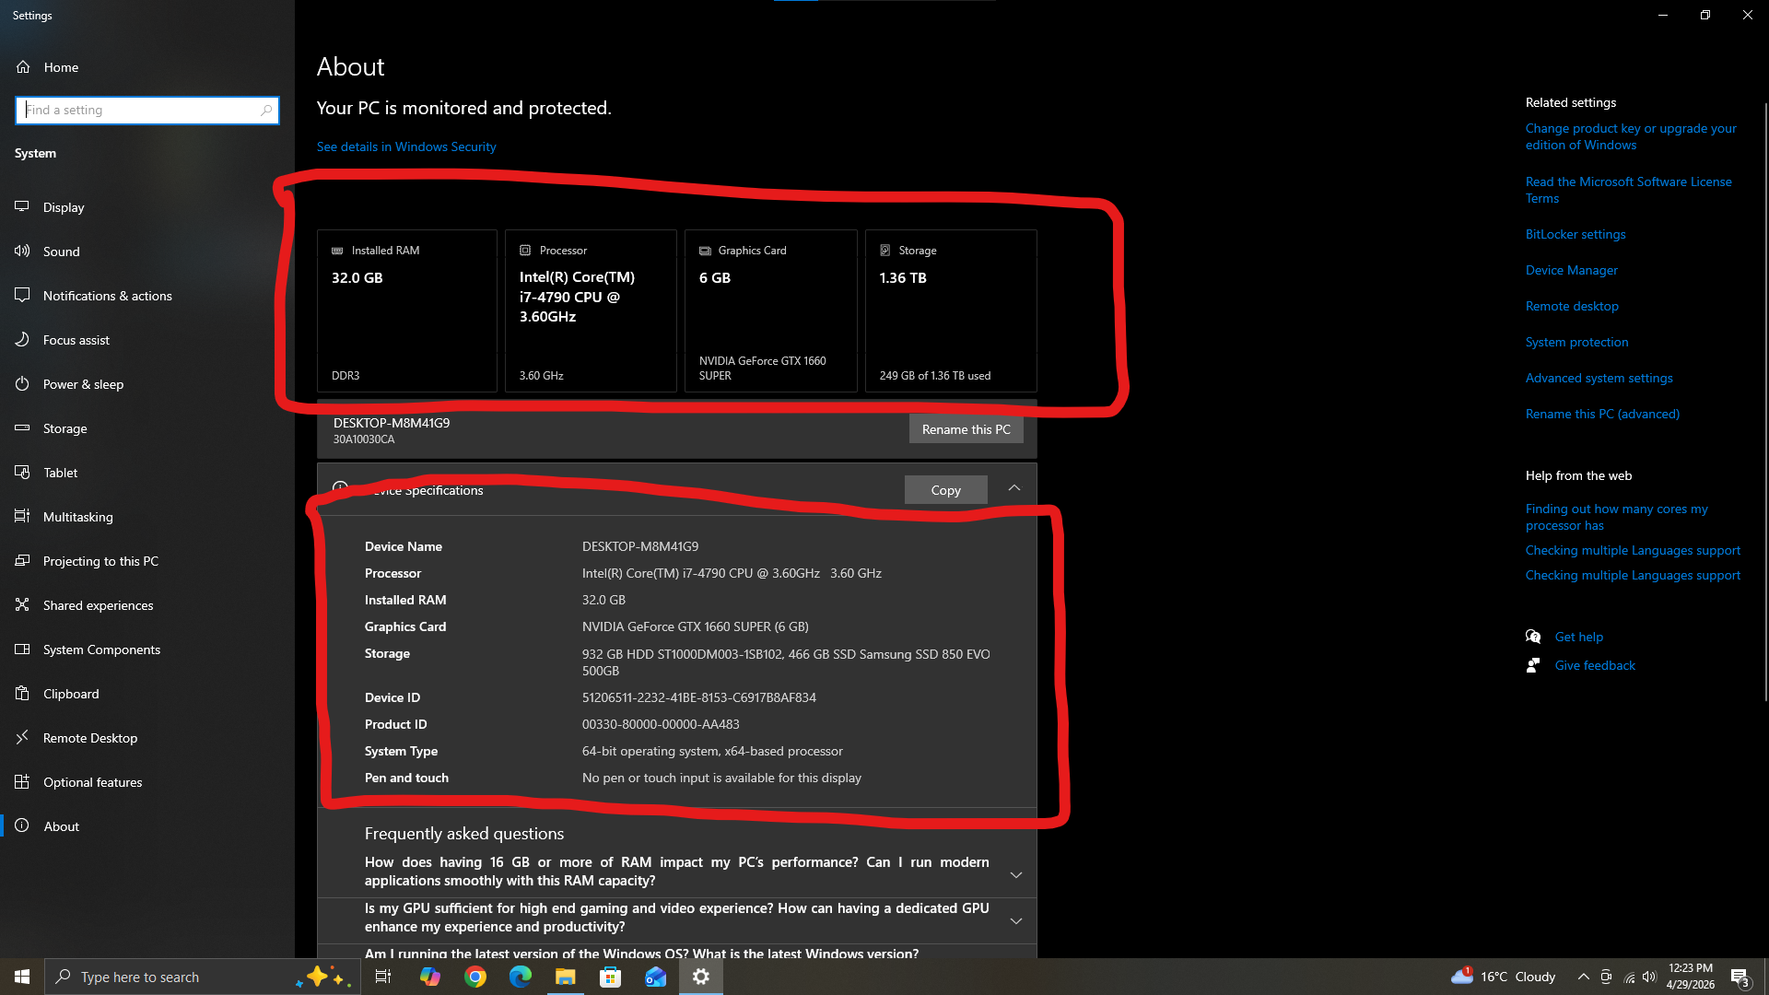Open volume control in system tray
The height and width of the screenshot is (995, 1769).
pos(1649,977)
